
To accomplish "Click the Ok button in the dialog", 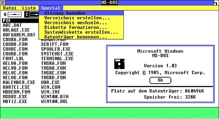I will pos(160,80).
